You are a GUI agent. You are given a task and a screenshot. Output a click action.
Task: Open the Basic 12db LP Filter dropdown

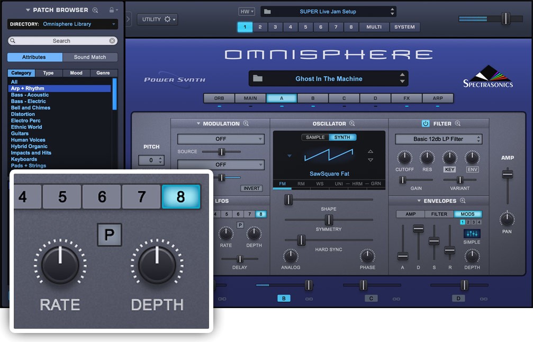[438, 139]
